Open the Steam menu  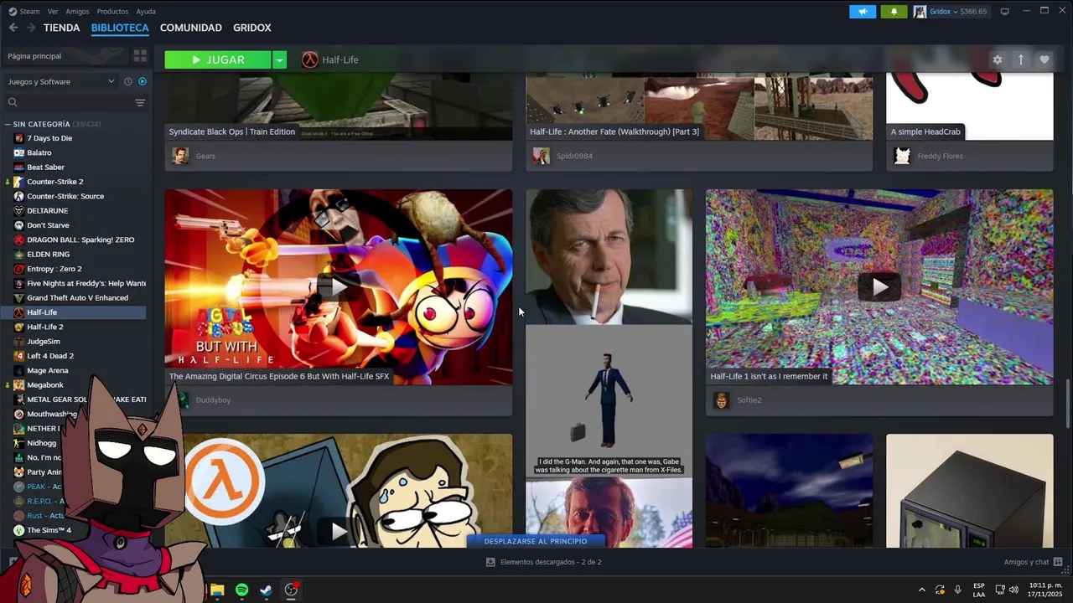(29, 12)
